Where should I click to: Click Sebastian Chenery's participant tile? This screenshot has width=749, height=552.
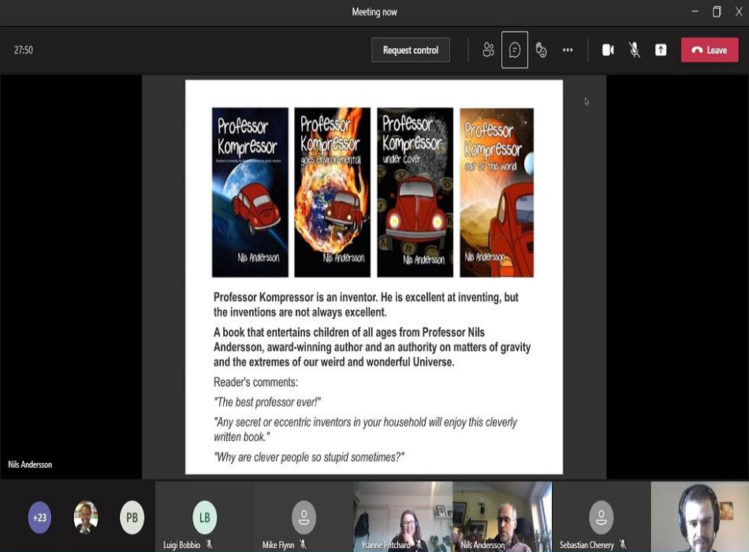(x=601, y=517)
